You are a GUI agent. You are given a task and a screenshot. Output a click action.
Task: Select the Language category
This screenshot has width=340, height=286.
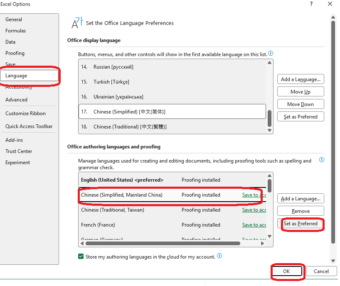pos(29,76)
